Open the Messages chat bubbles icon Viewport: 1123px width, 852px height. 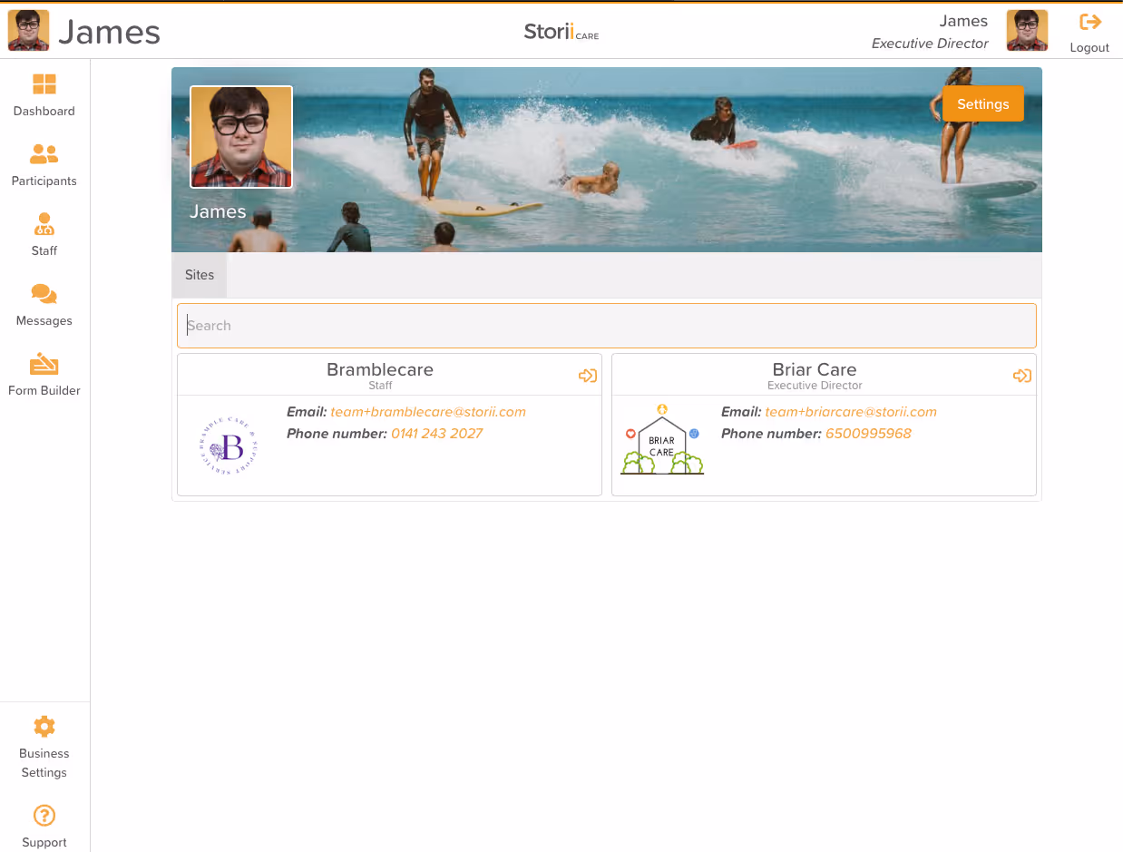coord(44,294)
